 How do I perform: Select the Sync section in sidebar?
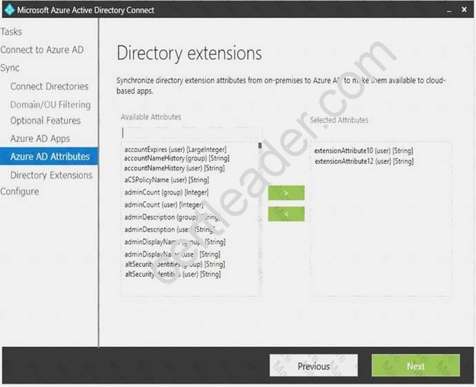tap(10, 68)
